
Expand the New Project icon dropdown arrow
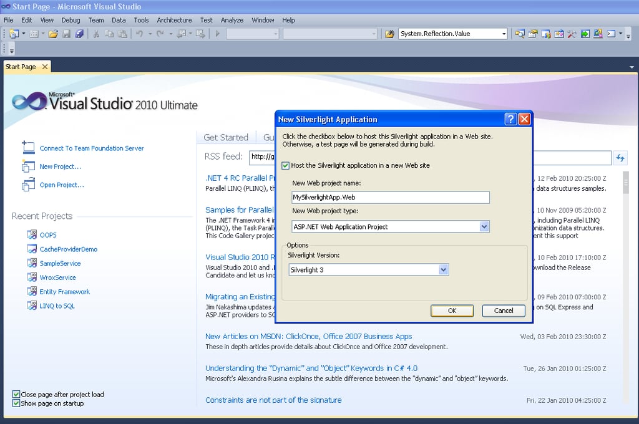click(x=23, y=34)
